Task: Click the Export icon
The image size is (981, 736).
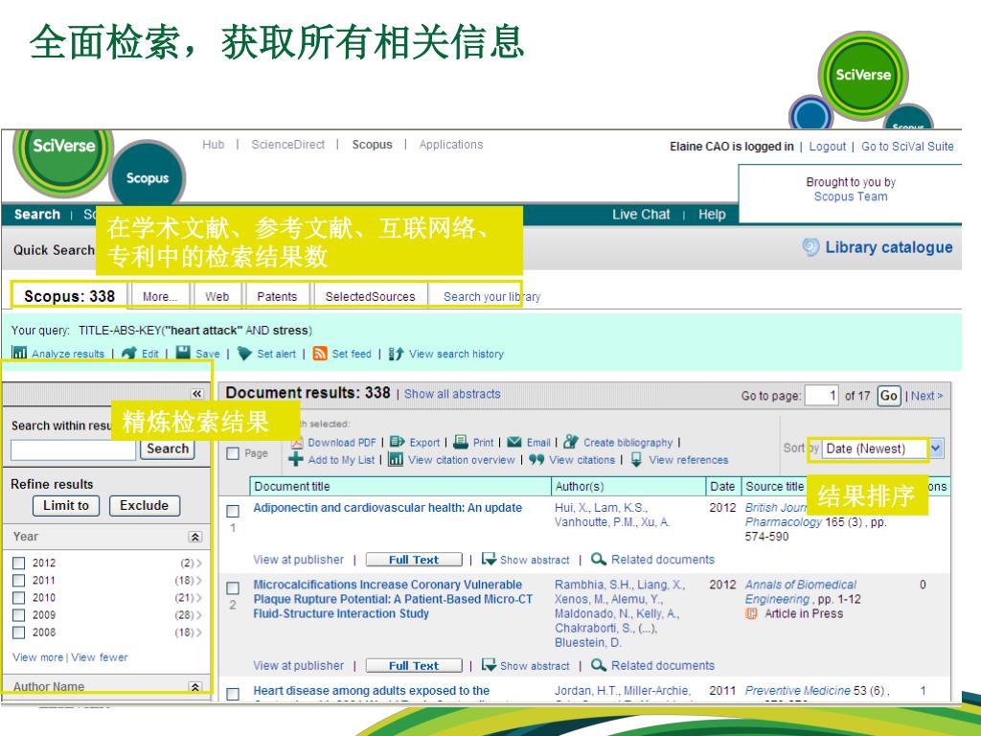Action: pos(398,442)
